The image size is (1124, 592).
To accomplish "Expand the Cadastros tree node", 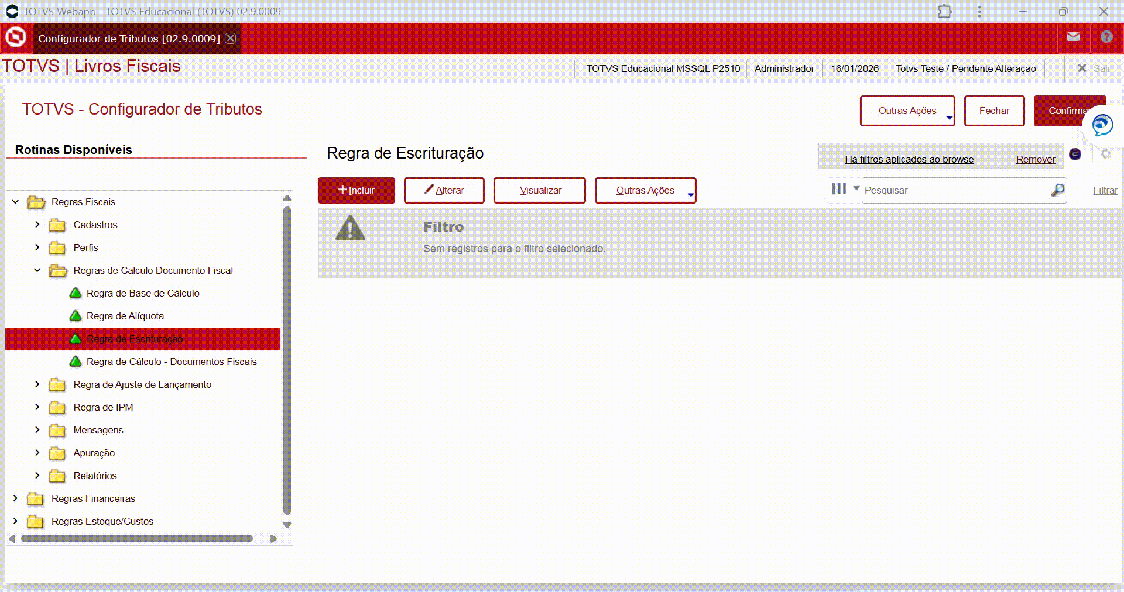I will tap(37, 225).
